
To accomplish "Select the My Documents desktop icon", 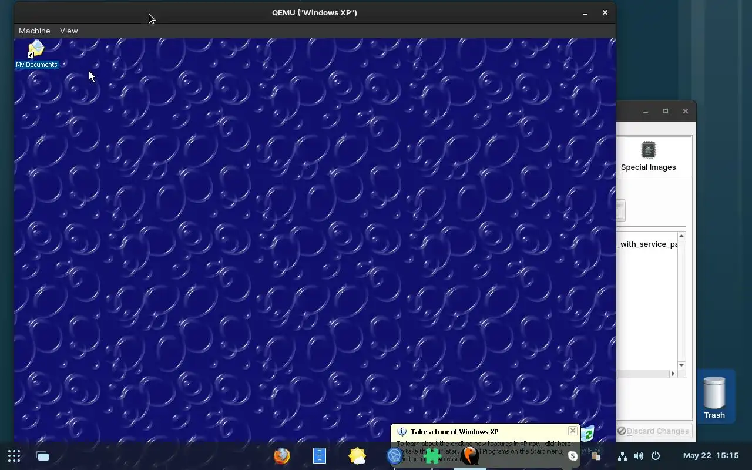I will click(x=36, y=54).
